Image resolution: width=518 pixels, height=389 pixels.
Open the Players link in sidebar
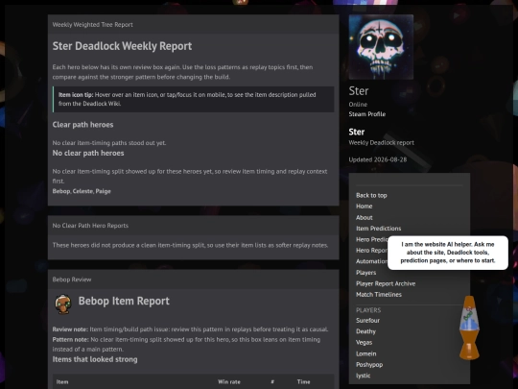coord(366,273)
